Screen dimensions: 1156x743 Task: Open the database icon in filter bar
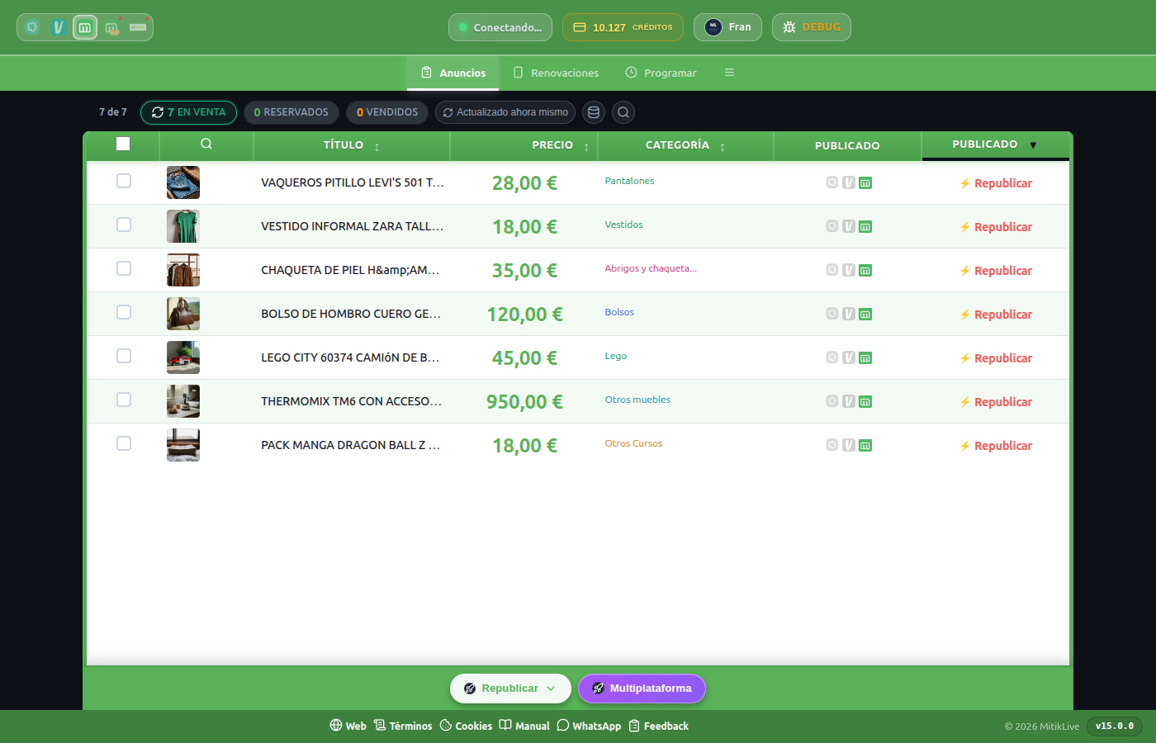tap(594, 112)
